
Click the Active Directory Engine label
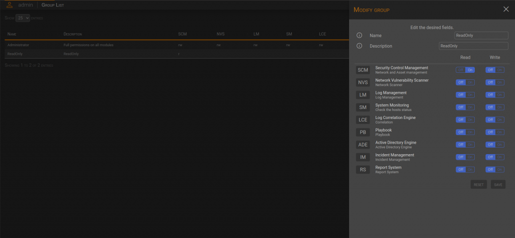[396, 143]
